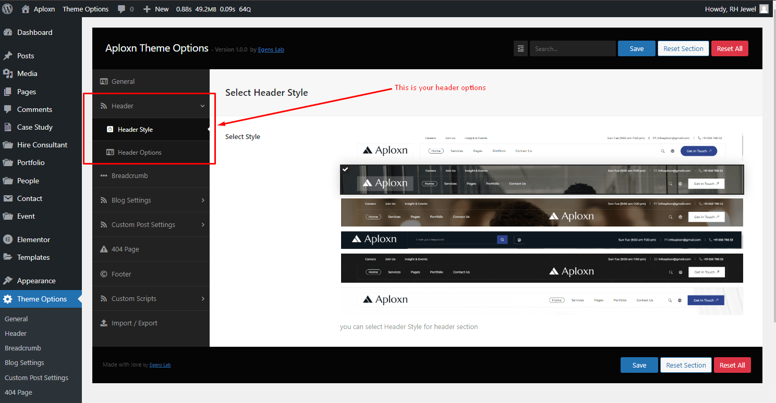Select the brown centered-logo header style
The image size is (776, 403).
click(x=542, y=212)
